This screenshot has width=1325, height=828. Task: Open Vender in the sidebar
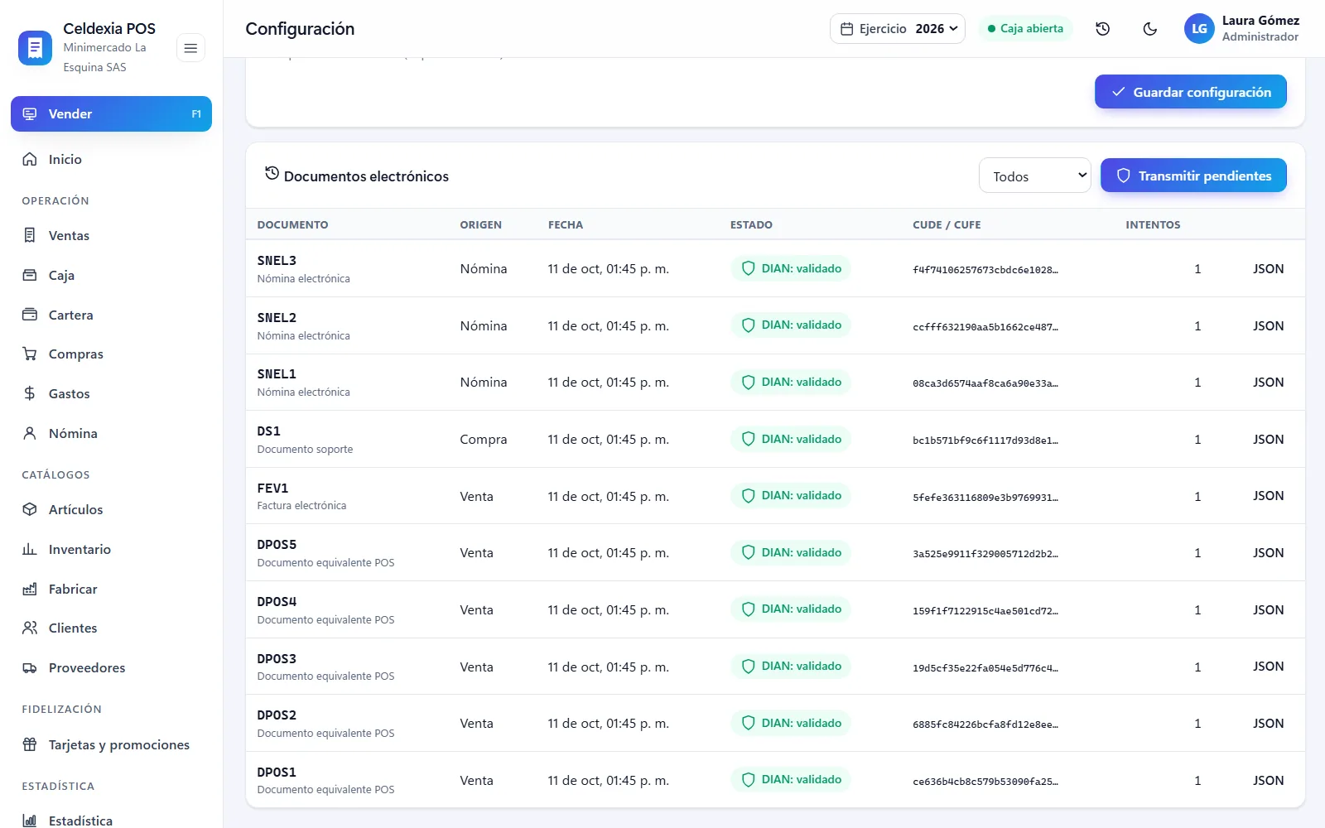(111, 114)
